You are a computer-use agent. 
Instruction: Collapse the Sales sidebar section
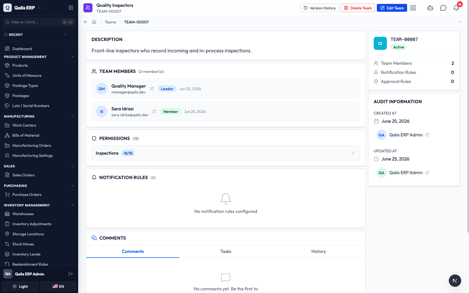(39, 166)
